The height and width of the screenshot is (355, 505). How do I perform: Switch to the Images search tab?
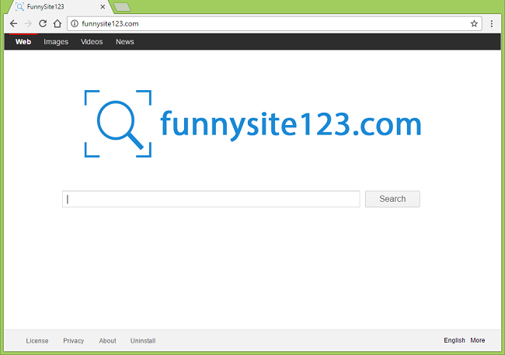click(x=56, y=42)
